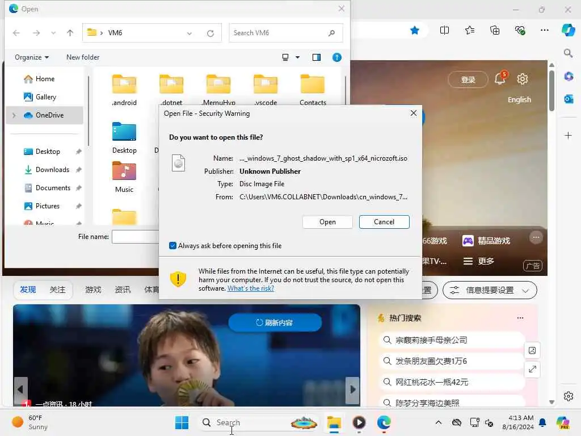Open the 精品游戏 link
Screen dimensions: 581x436
[x=486, y=241]
